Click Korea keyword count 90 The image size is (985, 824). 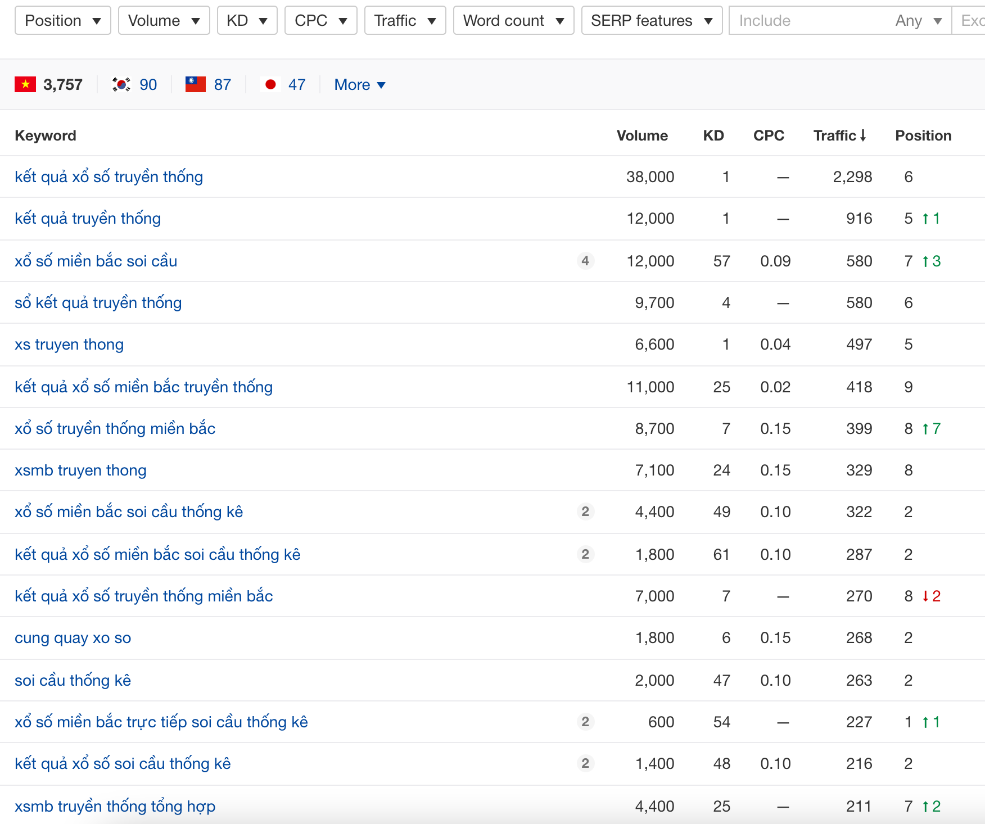point(148,84)
